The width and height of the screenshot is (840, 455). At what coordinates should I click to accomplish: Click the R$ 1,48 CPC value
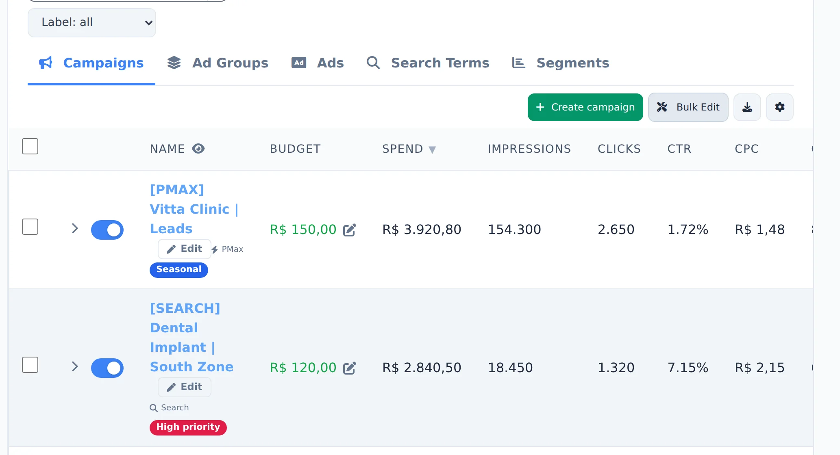click(759, 230)
